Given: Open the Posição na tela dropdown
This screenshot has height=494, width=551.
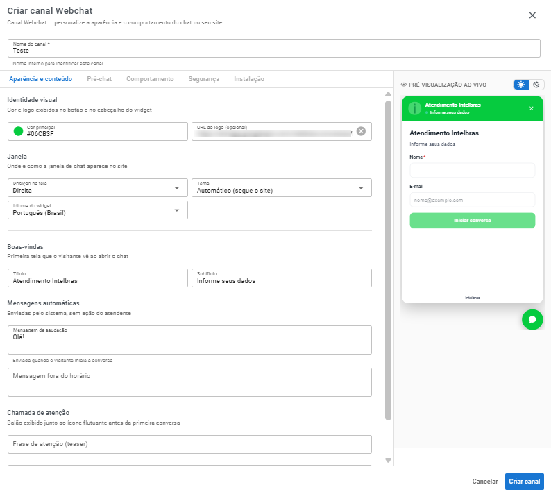Looking at the screenshot, I should pyautogui.click(x=98, y=187).
